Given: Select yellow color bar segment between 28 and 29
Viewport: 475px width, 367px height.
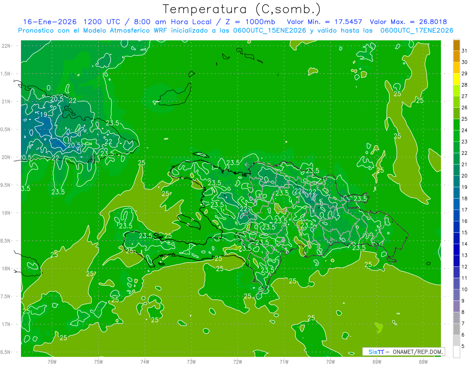Looking at the screenshot, I should coord(456,79).
